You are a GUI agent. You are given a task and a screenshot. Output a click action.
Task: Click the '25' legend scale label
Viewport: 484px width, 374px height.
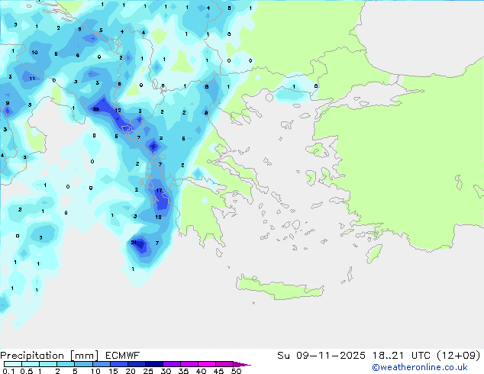click(148, 371)
